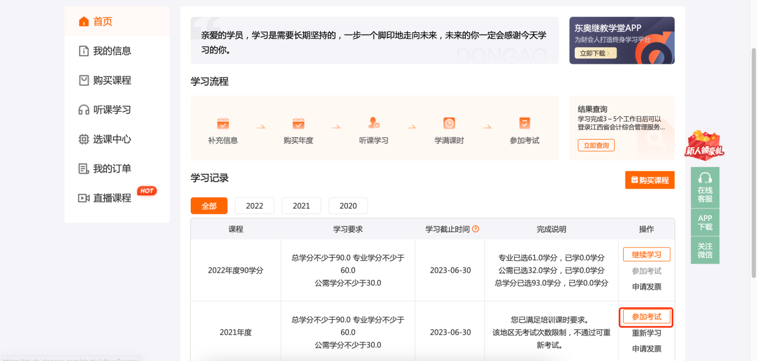Image resolution: width=757 pixels, height=361 pixels.
Task: Select the 2022 year filter
Action: pos(254,205)
